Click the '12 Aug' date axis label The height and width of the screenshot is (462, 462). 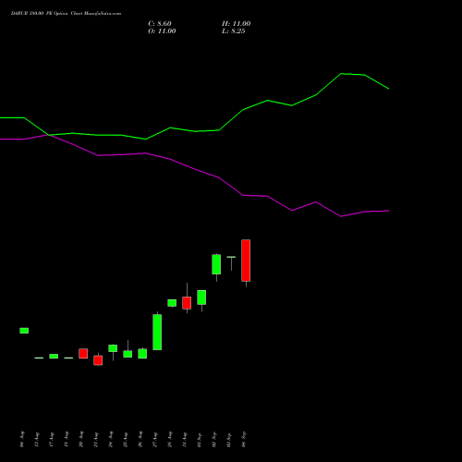point(37,439)
